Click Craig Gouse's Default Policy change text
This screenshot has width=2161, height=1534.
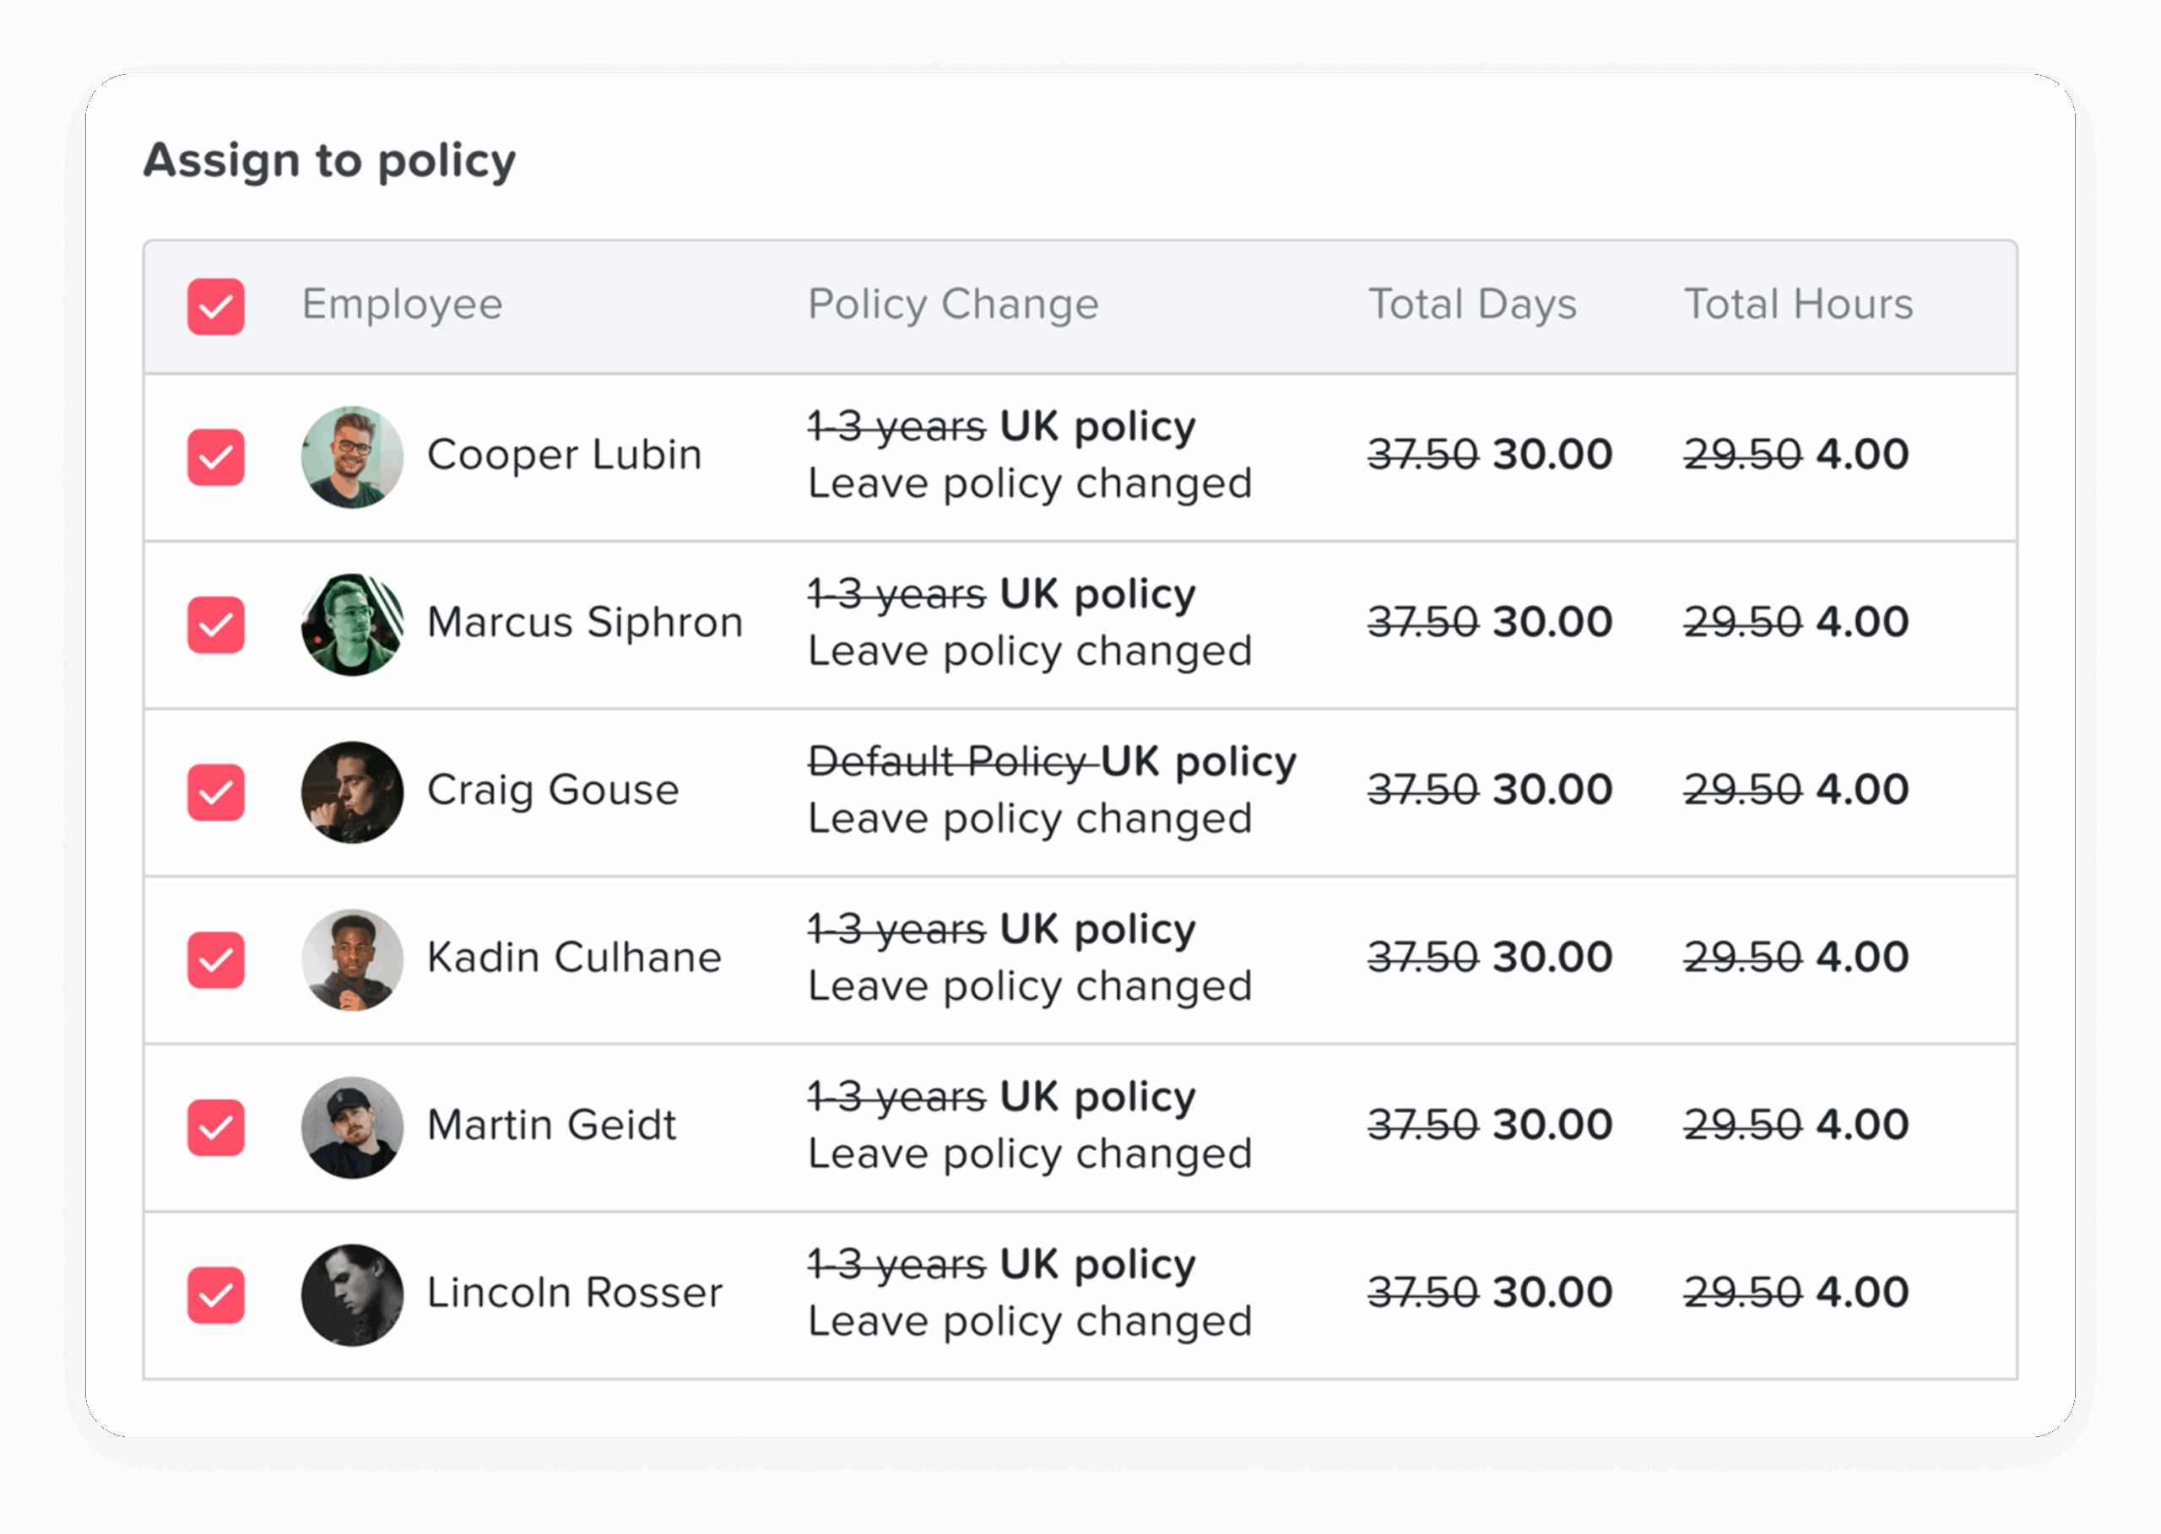949,761
